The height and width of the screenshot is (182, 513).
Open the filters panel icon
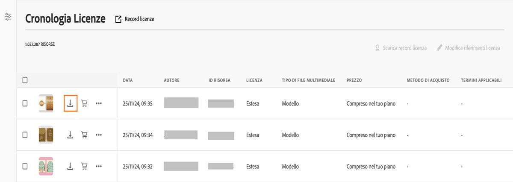point(8,17)
